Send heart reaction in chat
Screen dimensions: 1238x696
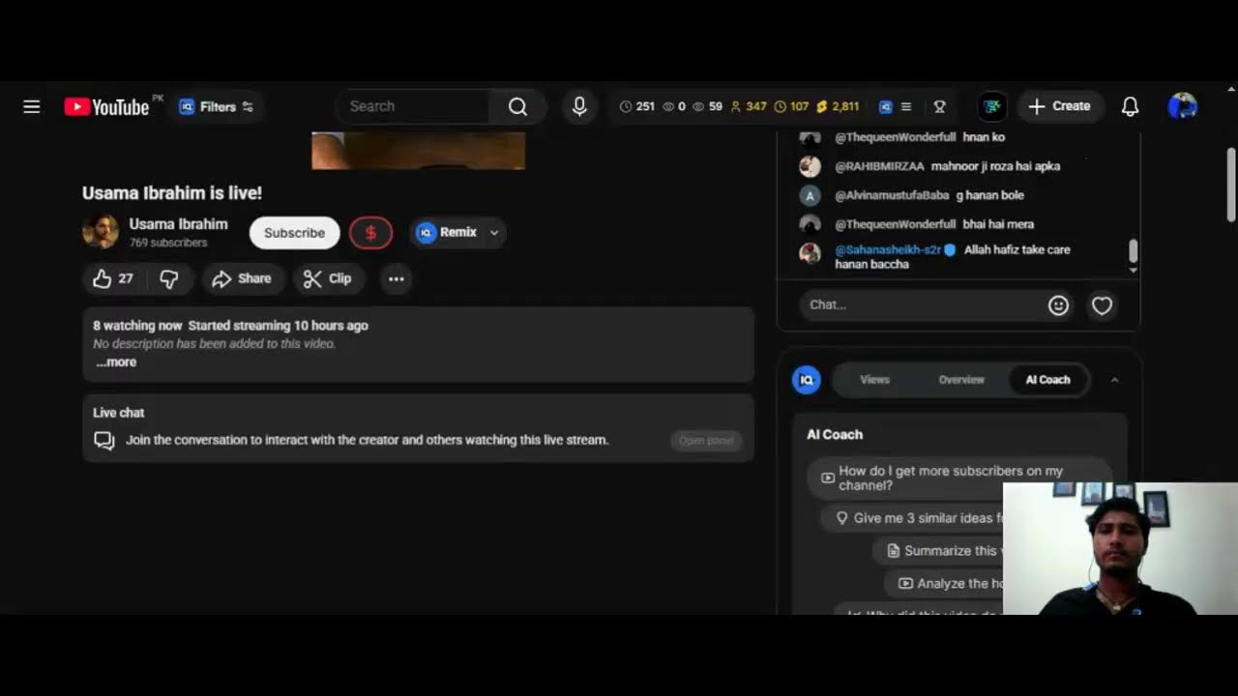click(1102, 305)
